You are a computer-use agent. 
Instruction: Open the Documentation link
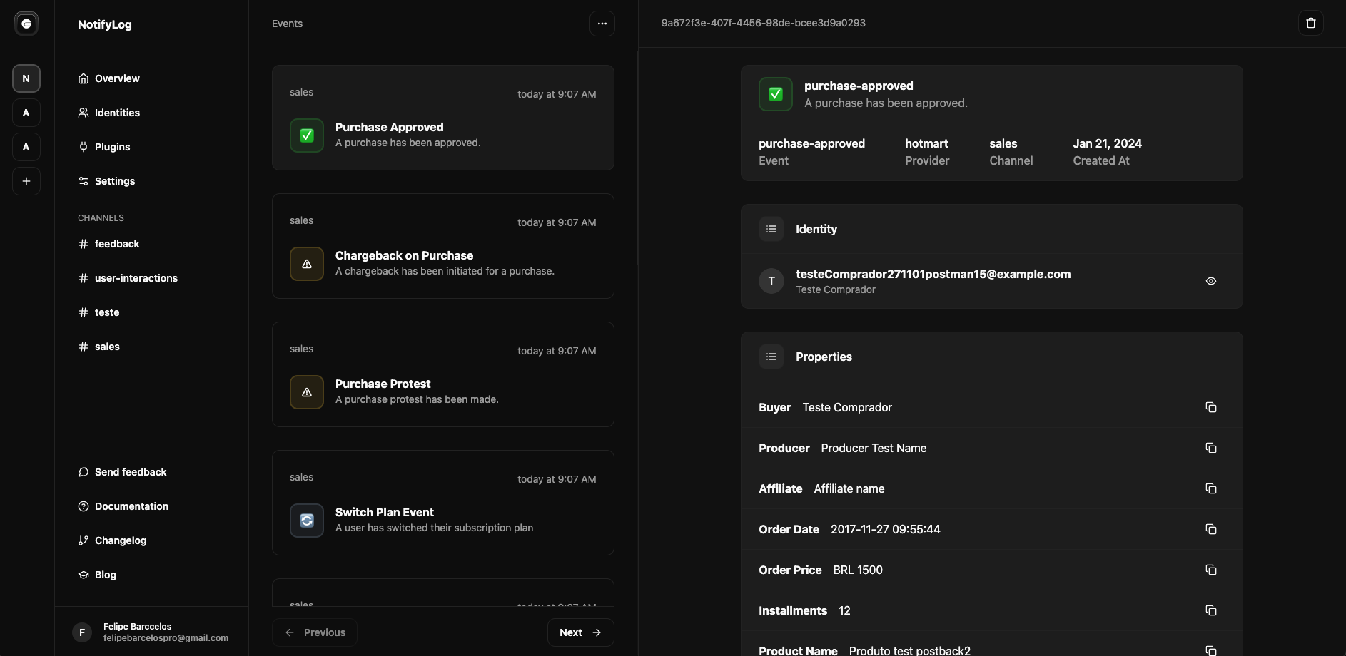pos(123,506)
